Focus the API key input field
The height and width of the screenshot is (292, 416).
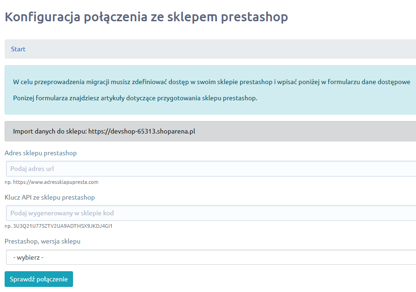coord(211,213)
